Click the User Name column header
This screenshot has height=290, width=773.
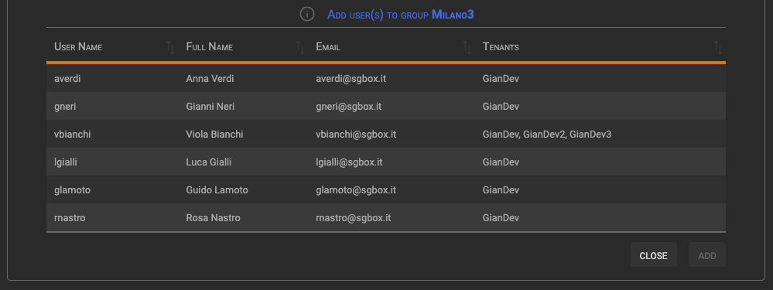tap(78, 46)
